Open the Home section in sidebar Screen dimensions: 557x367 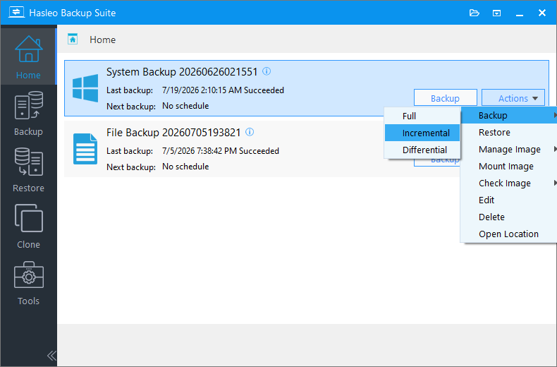click(x=28, y=57)
